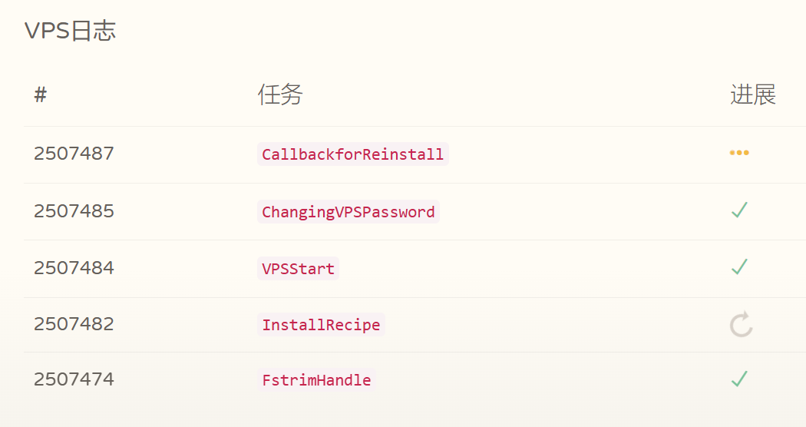Click the # column header

[41, 94]
